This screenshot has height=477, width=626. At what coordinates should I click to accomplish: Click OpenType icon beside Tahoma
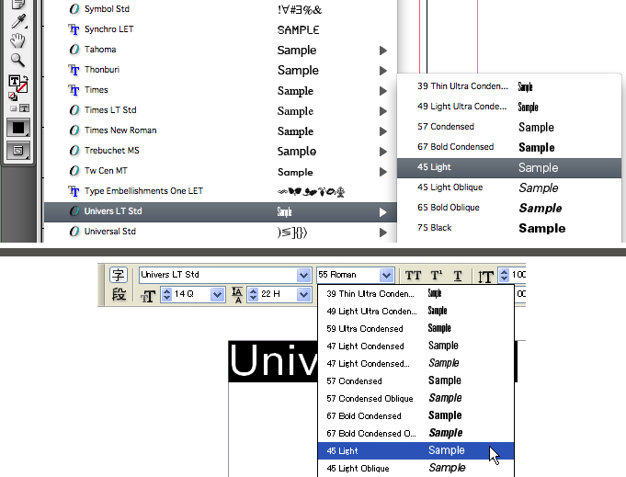pyautogui.click(x=74, y=50)
